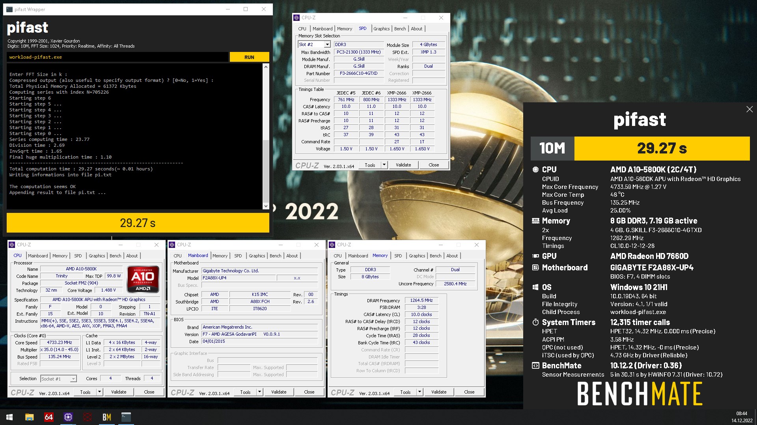Open Tools dropdown arrow in Memory window
This screenshot has height=425, width=757.
pyautogui.click(x=420, y=392)
